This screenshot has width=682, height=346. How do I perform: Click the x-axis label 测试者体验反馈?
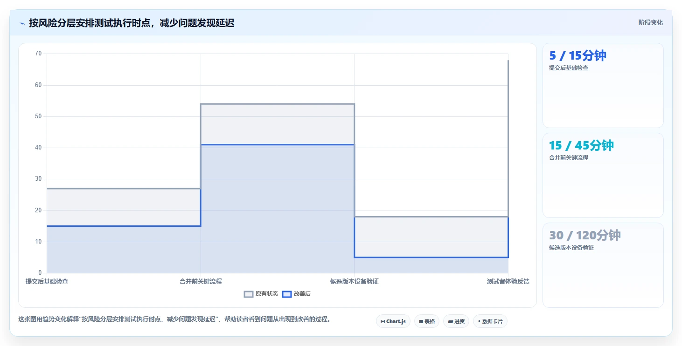[x=508, y=281]
